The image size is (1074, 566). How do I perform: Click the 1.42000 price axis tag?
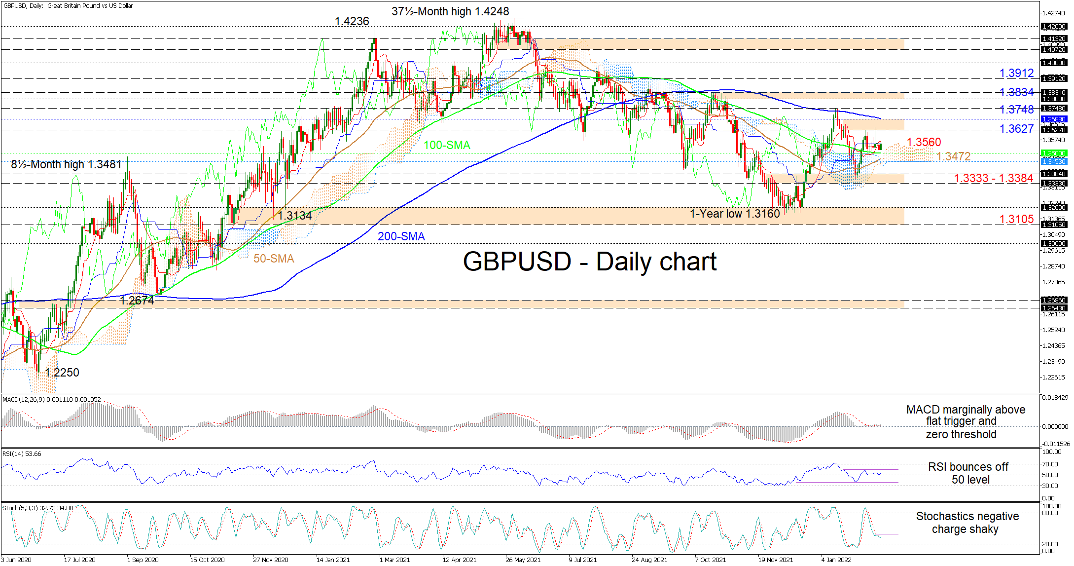pos(1054,27)
